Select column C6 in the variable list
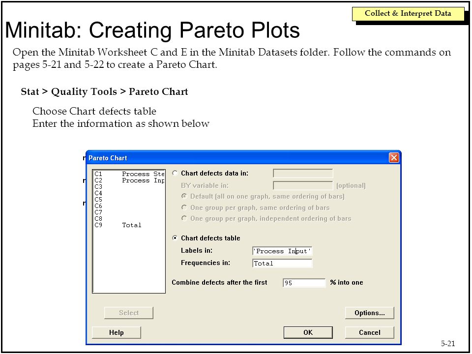Viewport: 472px width, 354px height. tap(129, 206)
